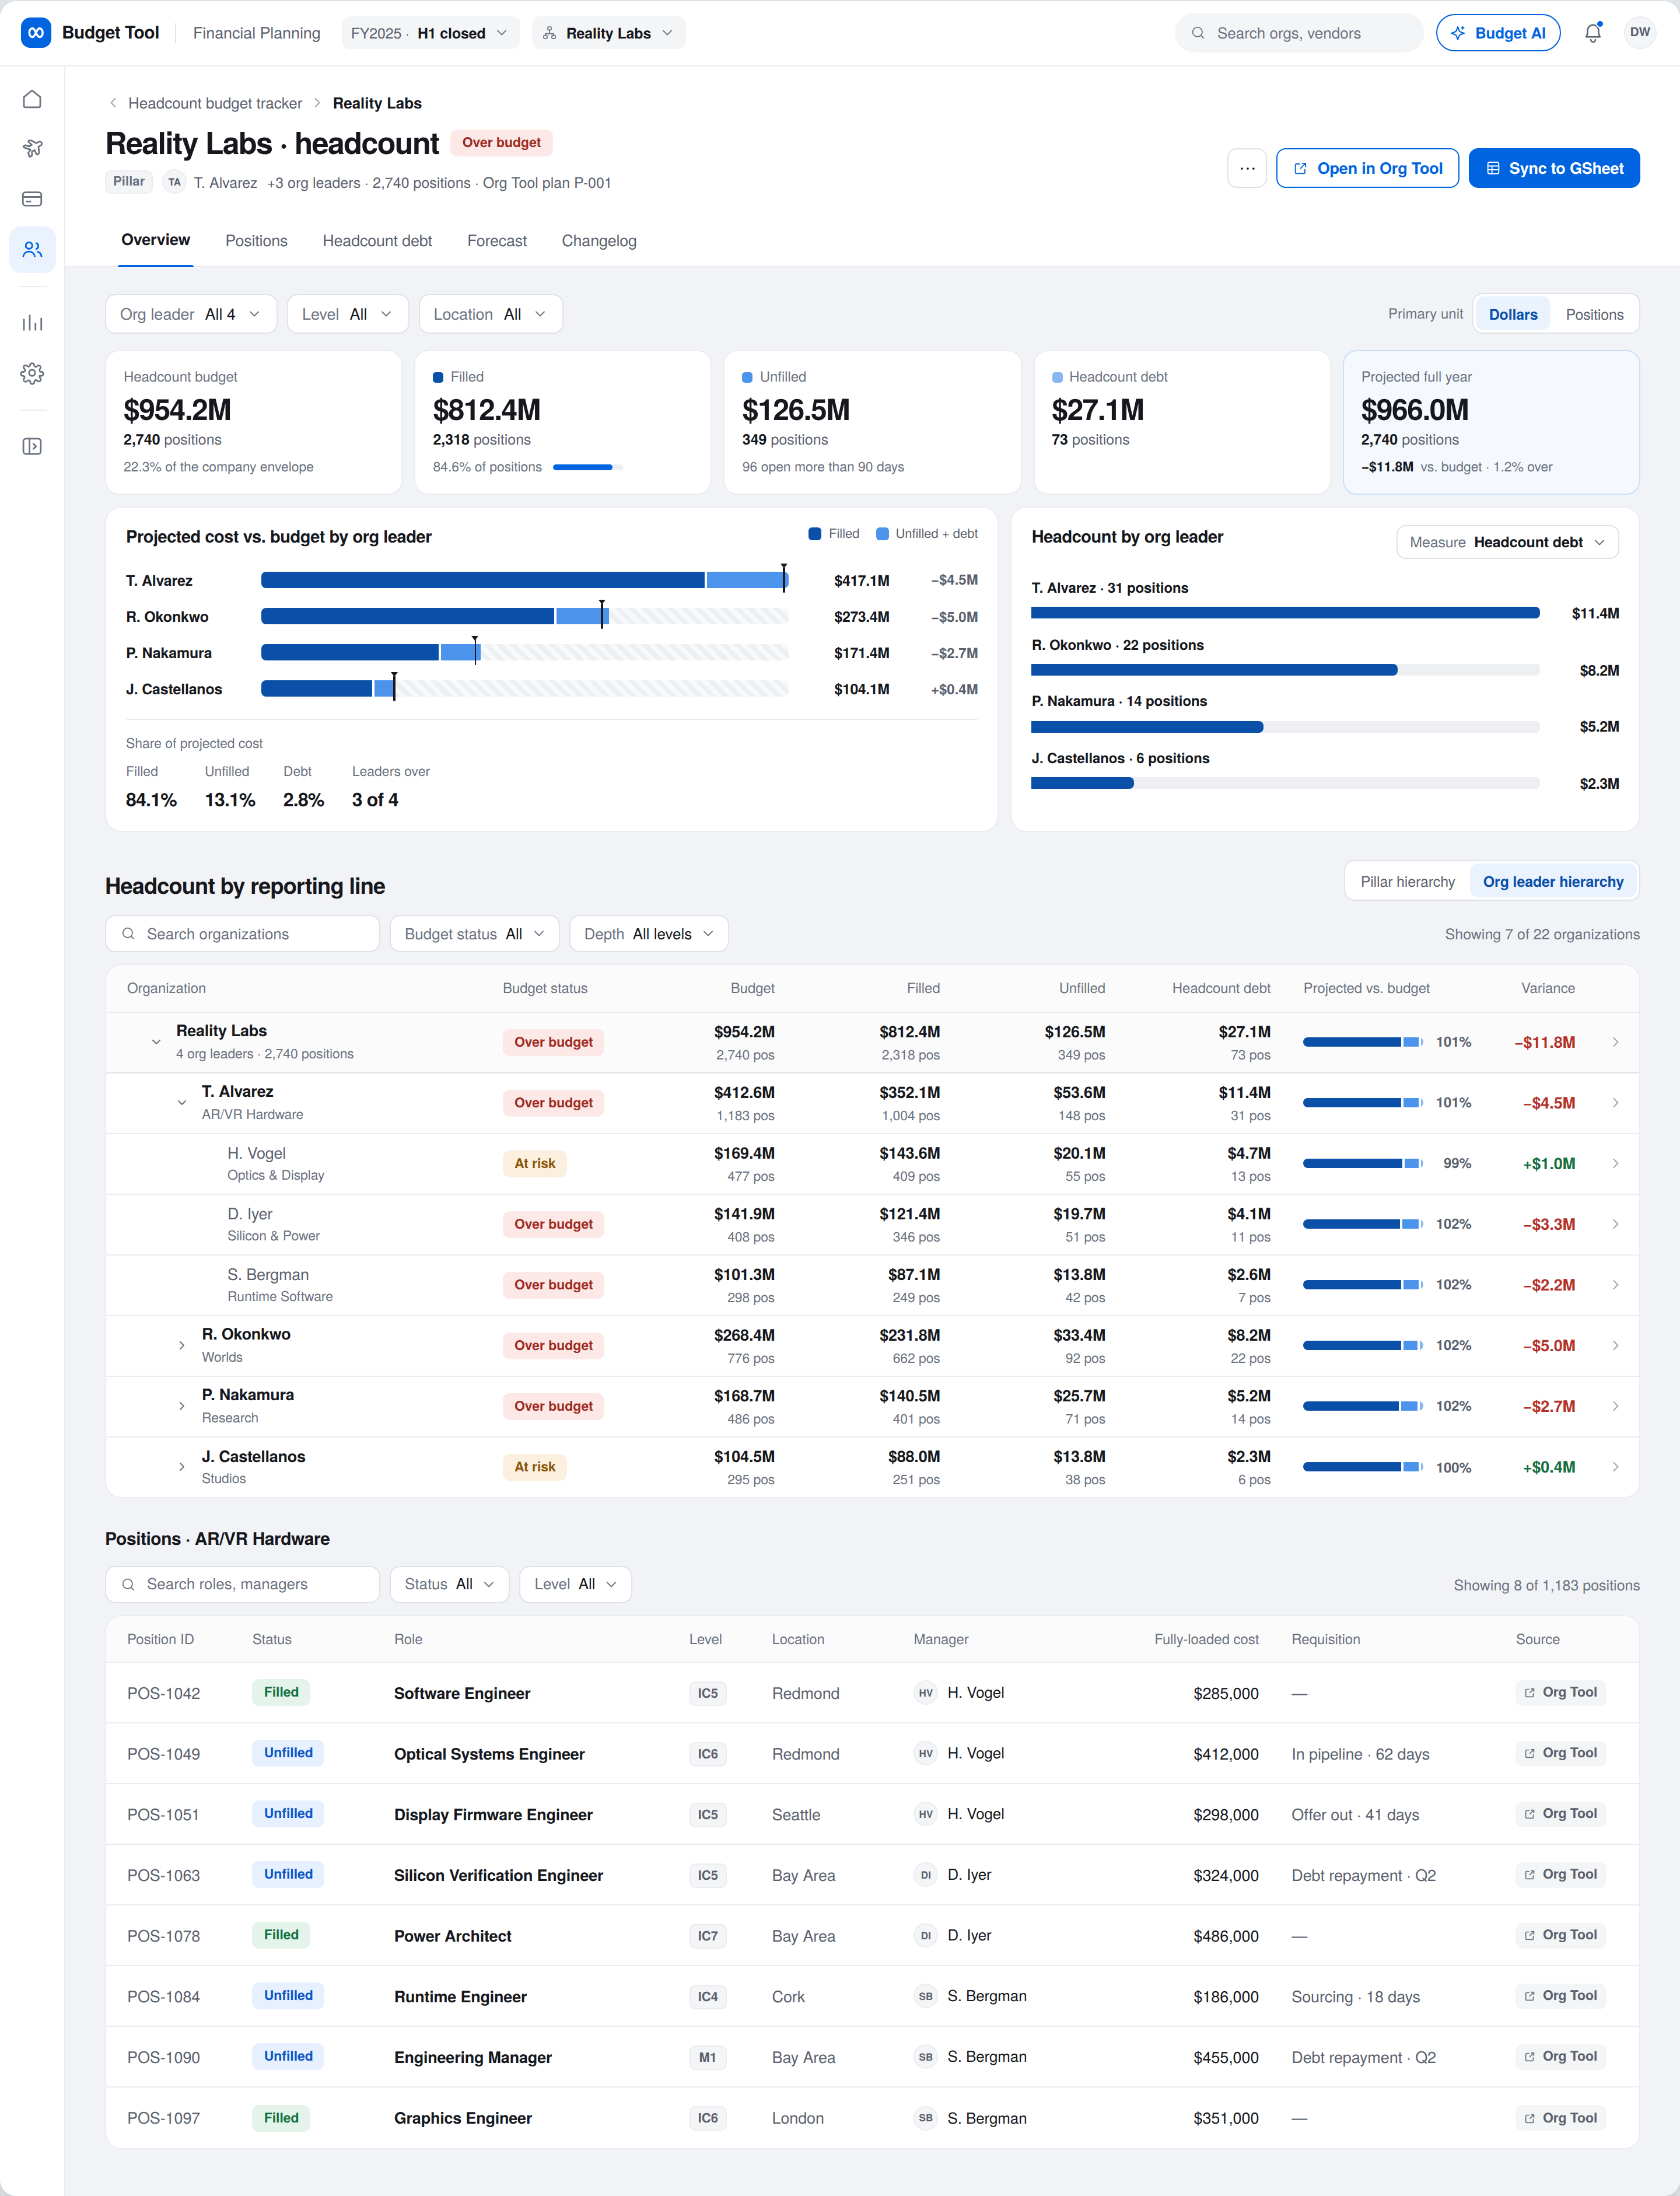Switch to Pillar hierarchy view
Screen dimensions: 1680x2196
[1407, 882]
